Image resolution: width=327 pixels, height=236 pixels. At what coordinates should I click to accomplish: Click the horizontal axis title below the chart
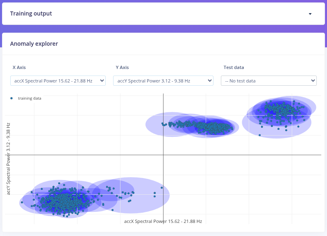click(x=163, y=221)
